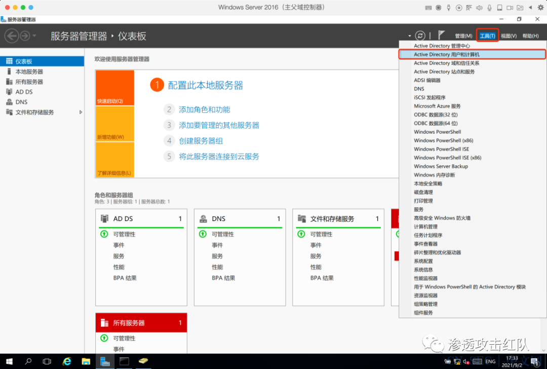Open 高级安全 Windows 防火墙 menu entry
The height and width of the screenshot is (369, 547).
473,218
